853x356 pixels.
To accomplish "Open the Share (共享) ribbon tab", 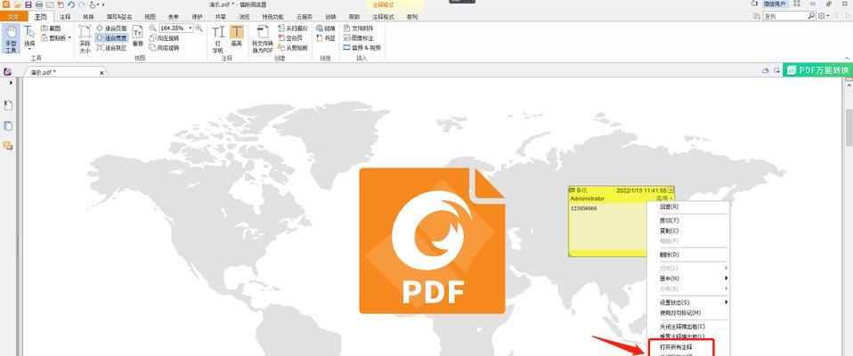I will (x=221, y=17).
